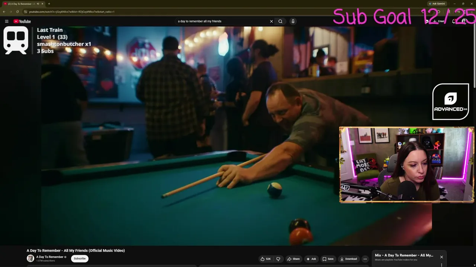Subscribe to A Day To Remember channel

[x=80, y=258]
